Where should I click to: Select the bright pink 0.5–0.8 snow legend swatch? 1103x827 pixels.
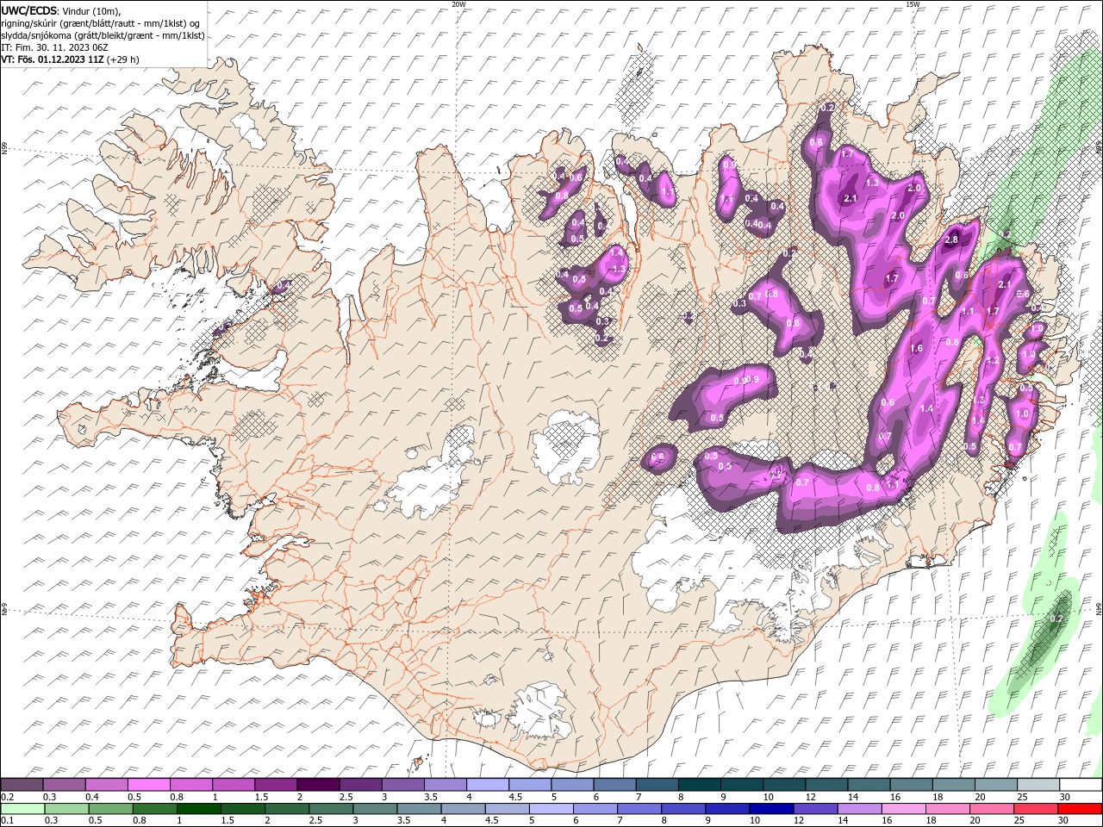point(149,785)
